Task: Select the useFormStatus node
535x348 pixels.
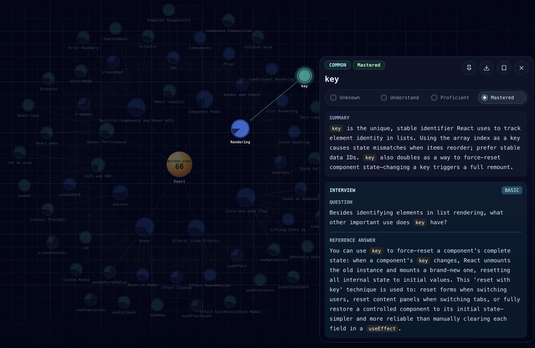Action: pos(260,280)
